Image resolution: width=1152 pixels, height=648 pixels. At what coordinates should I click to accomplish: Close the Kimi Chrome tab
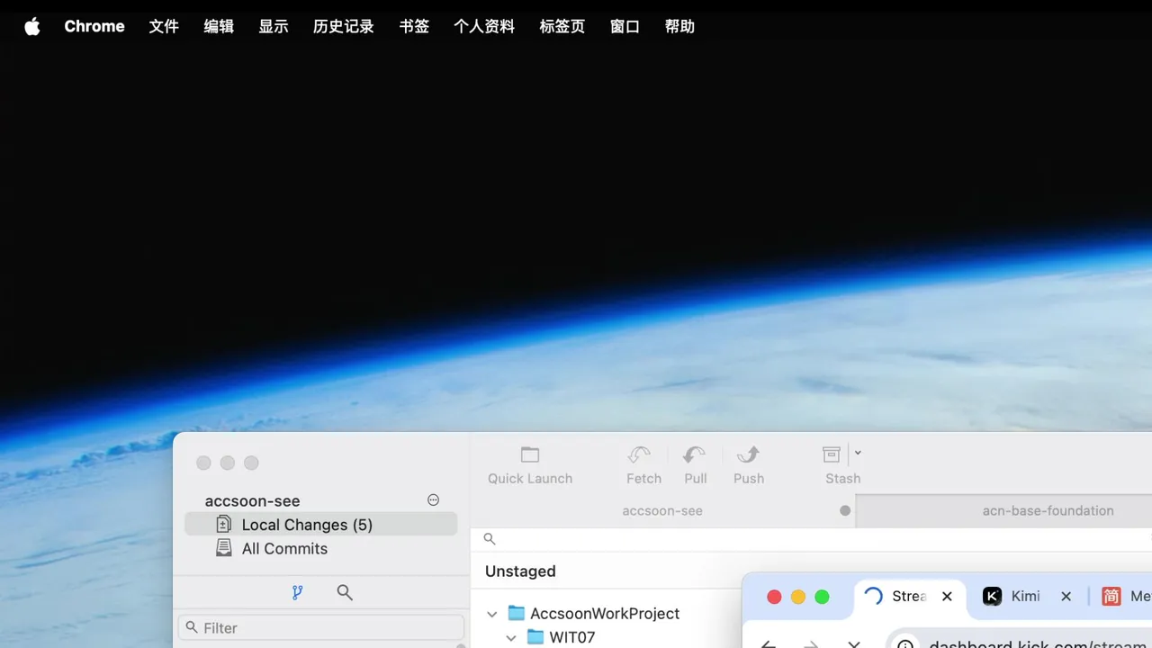1066,596
